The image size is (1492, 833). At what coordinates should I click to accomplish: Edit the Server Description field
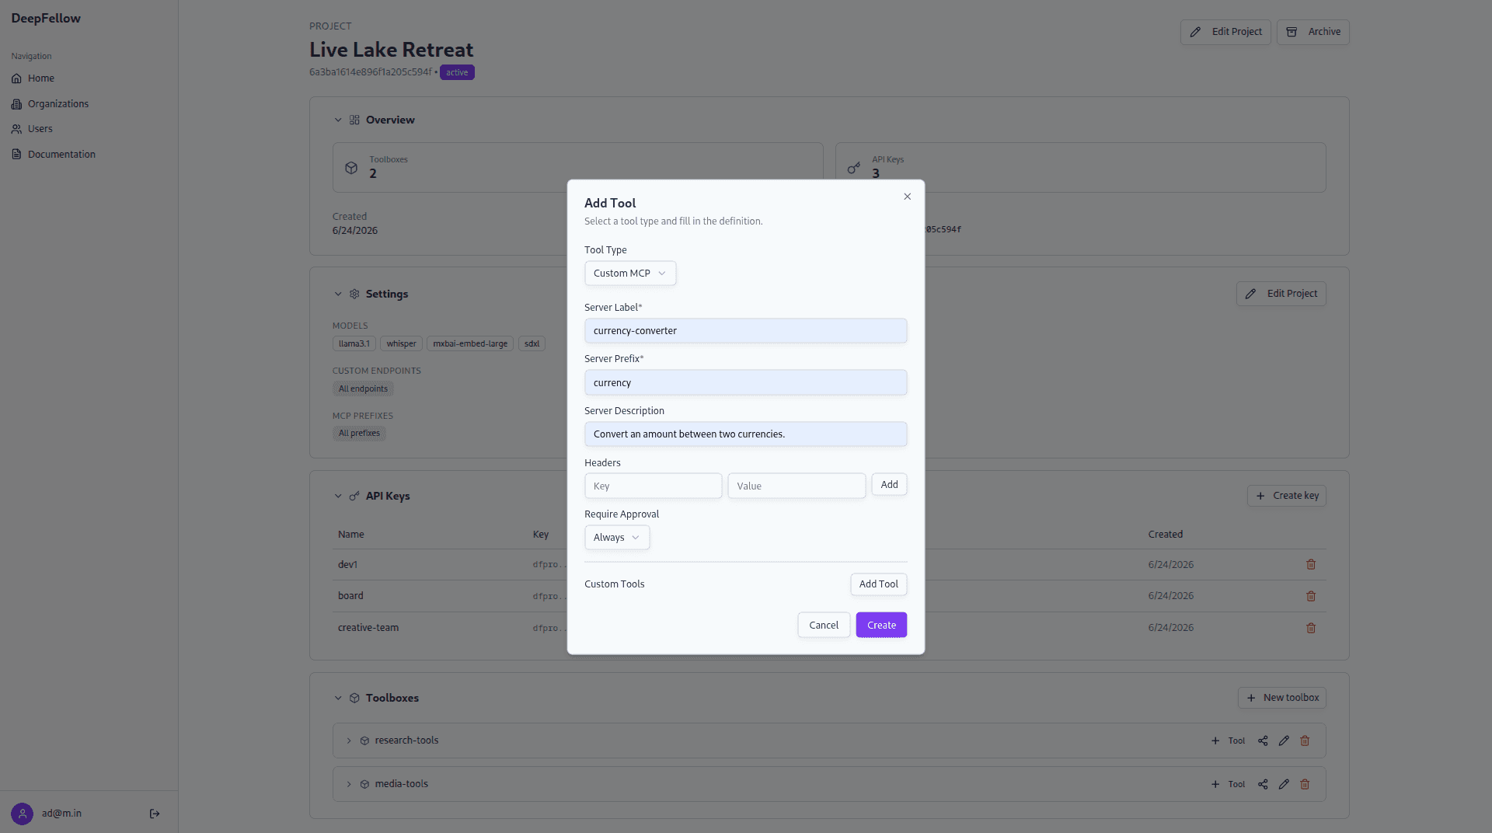745,434
